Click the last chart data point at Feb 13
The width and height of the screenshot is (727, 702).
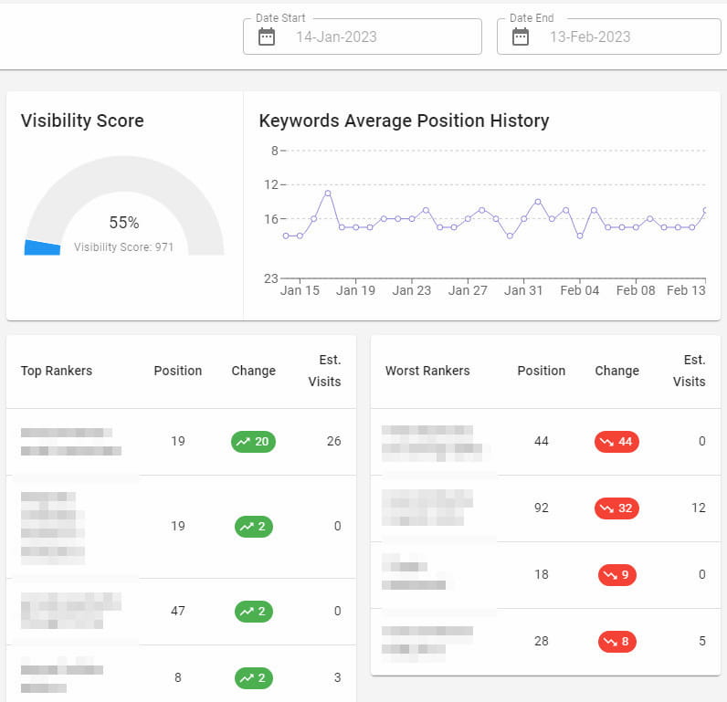[x=705, y=210]
